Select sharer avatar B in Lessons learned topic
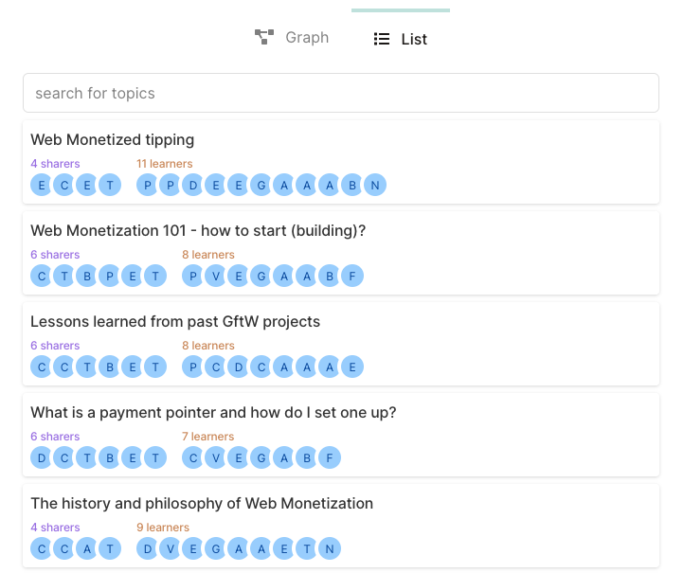 coord(110,367)
